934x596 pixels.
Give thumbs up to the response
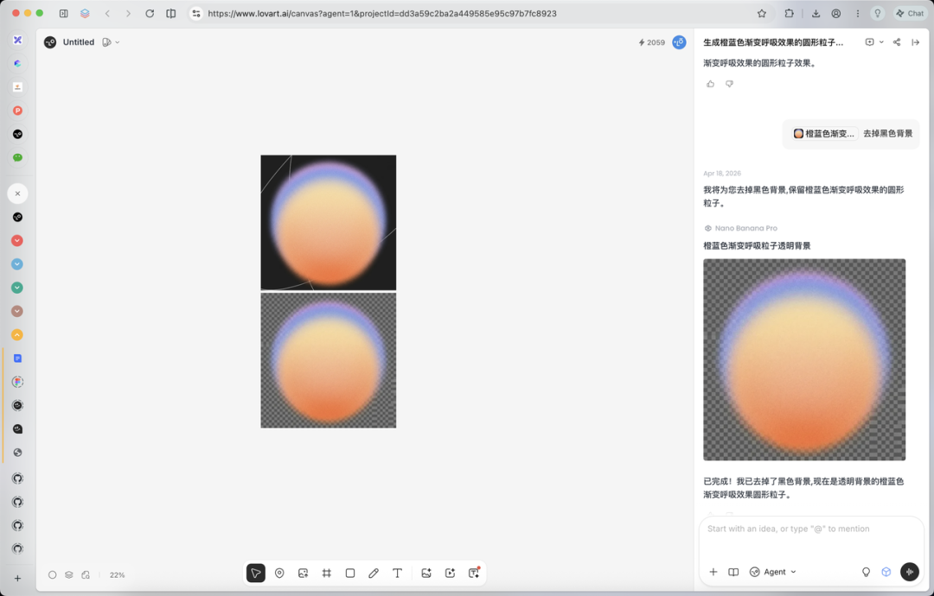710,84
